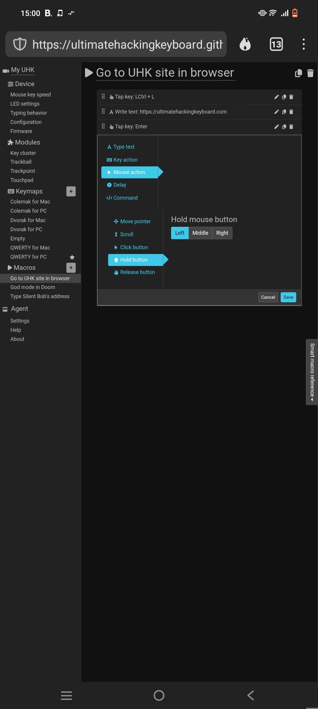The image size is (318, 709).
Task: Save the macro action
Action: point(288,297)
